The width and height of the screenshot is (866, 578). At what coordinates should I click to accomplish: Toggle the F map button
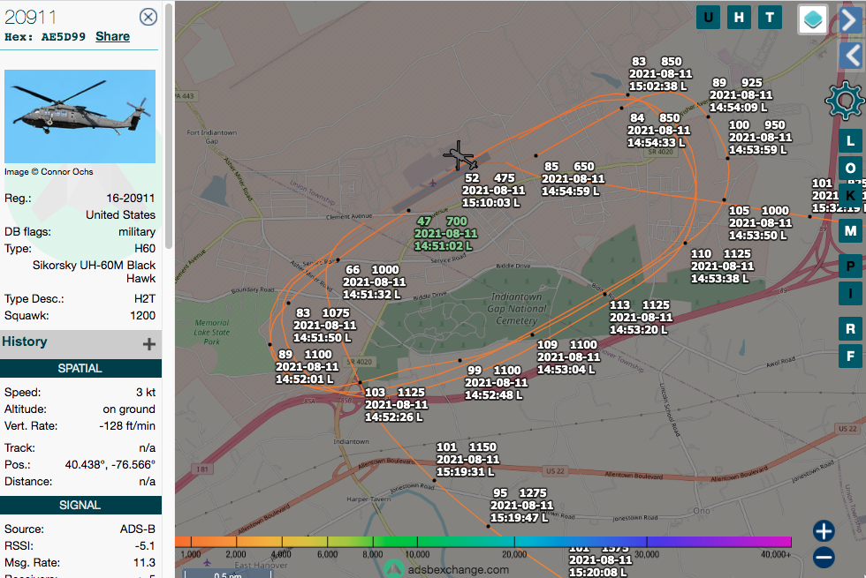pos(850,357)
